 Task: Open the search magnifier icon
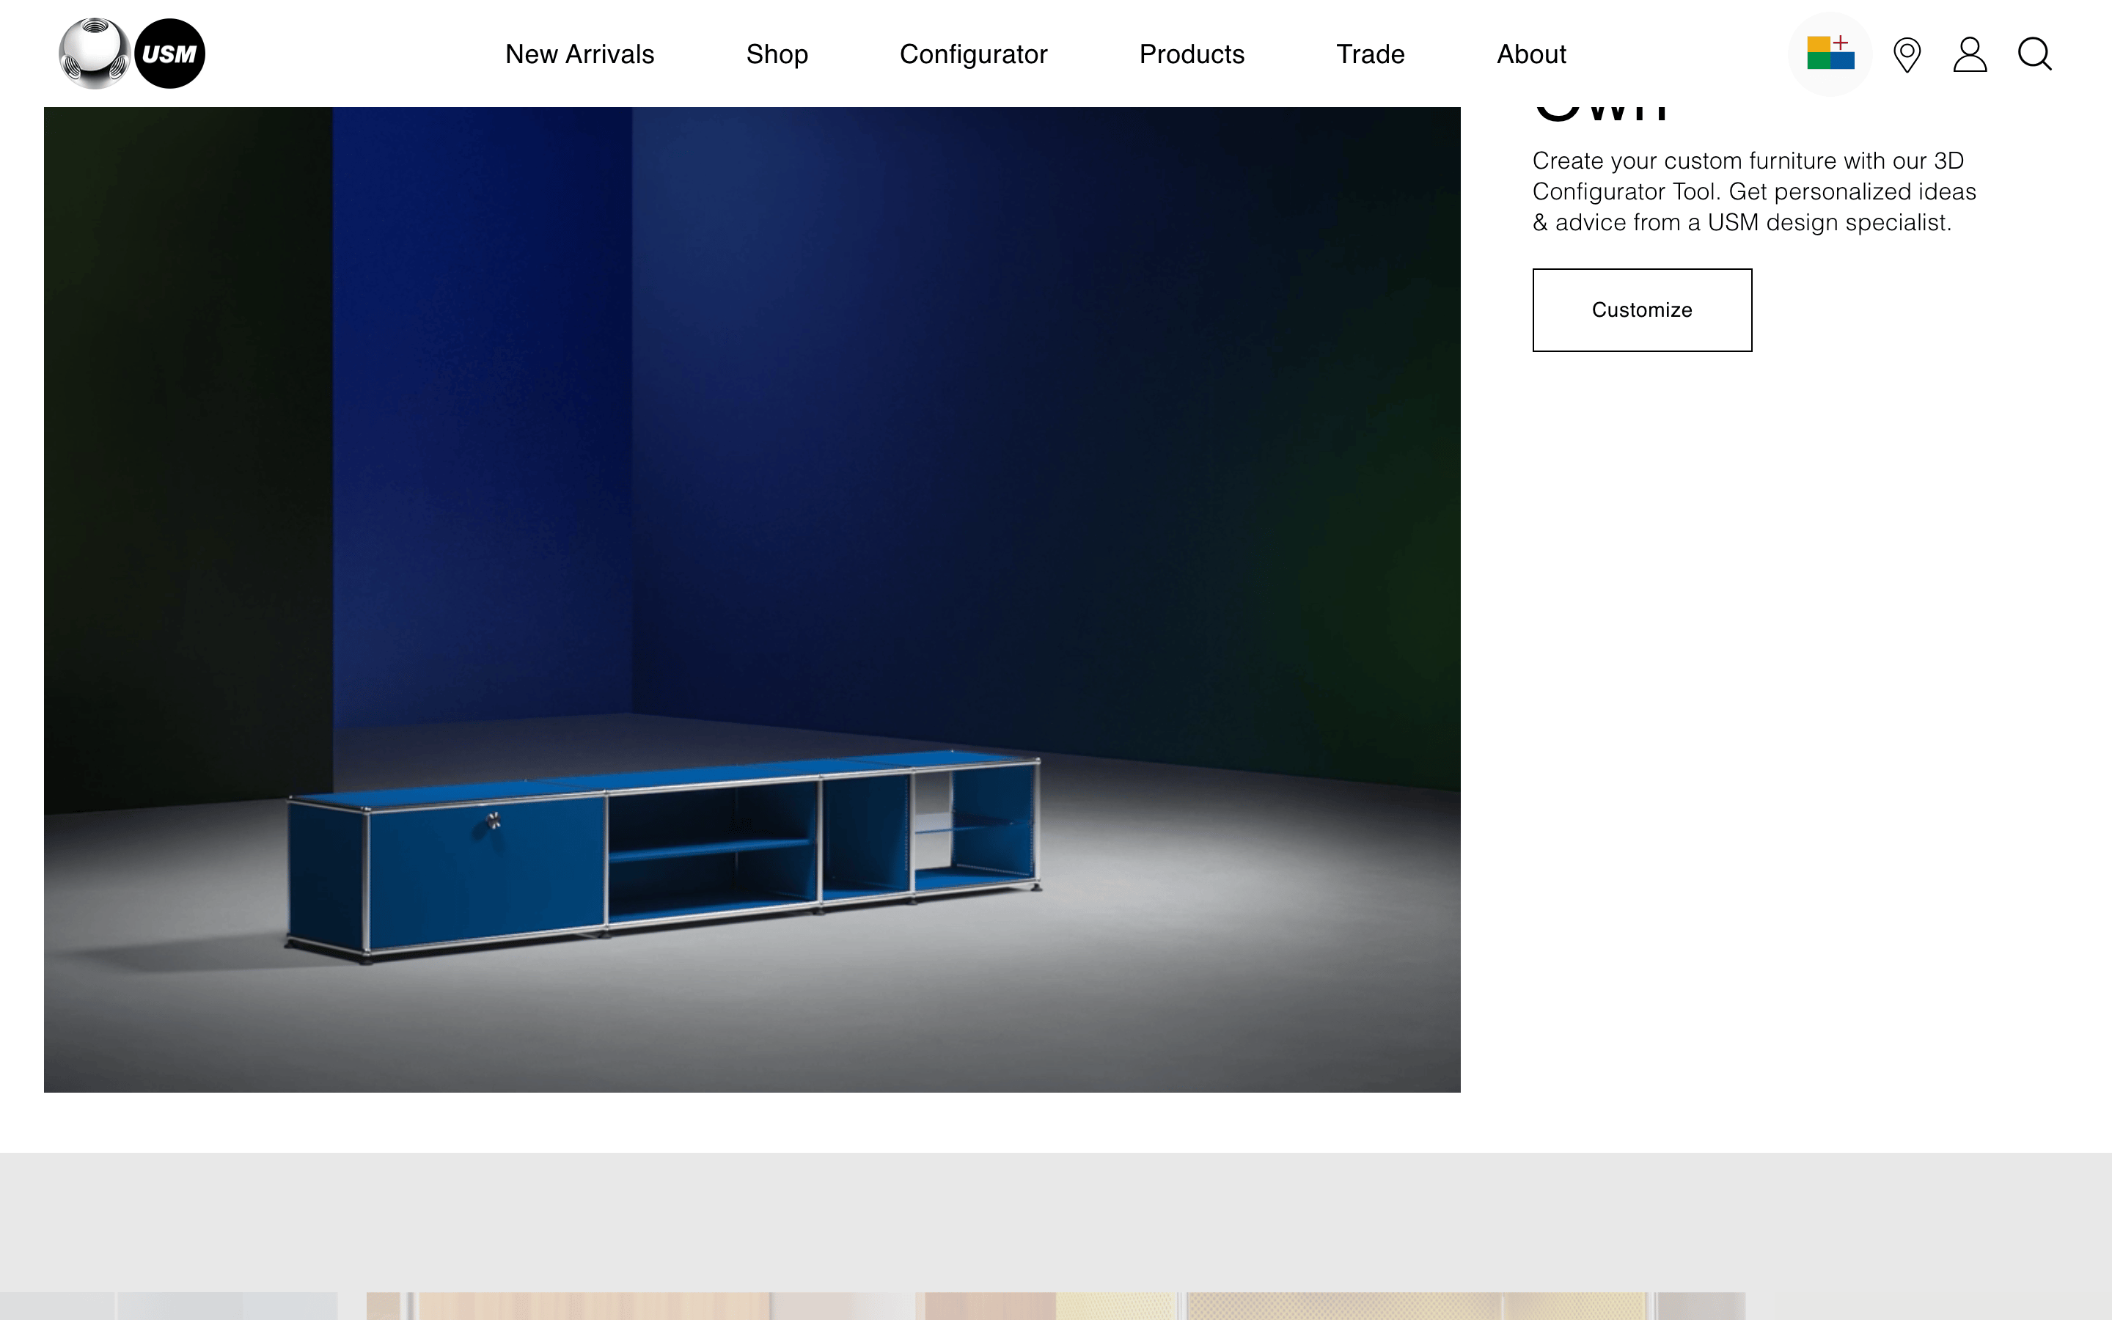pyautogui.click(x=2034, y=54)
